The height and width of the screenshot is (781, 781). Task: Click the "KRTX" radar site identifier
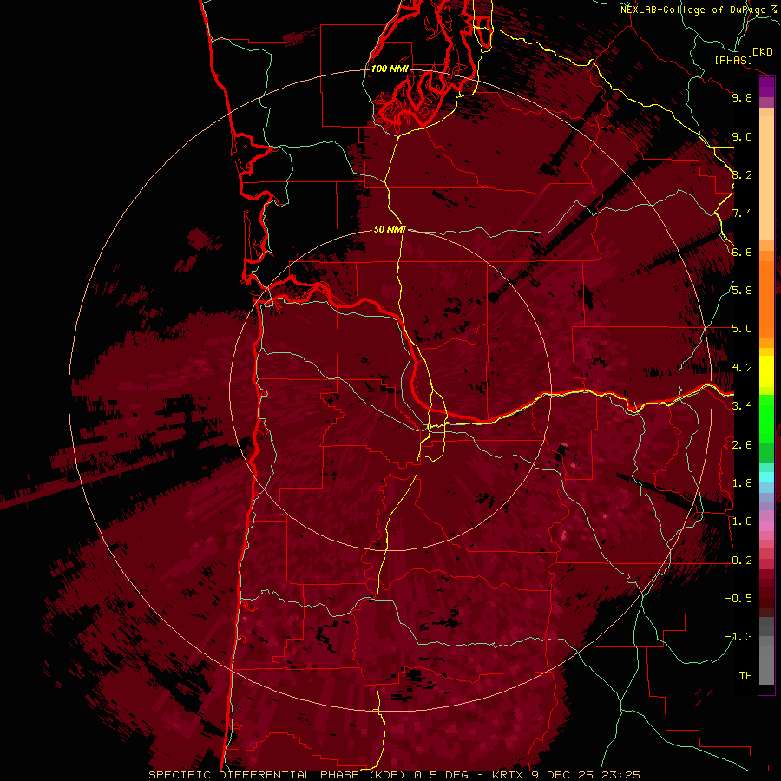pyautogui.click(x=508, y=775)
